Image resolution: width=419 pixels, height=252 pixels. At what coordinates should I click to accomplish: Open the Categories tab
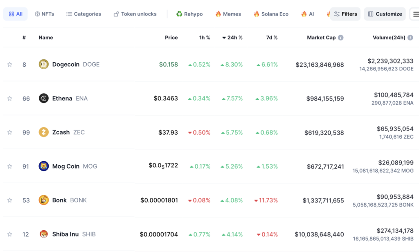(x=83, y=14)
